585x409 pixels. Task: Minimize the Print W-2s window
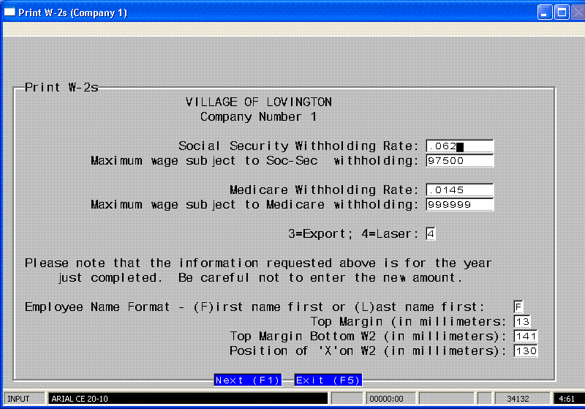tap(545, 12)
